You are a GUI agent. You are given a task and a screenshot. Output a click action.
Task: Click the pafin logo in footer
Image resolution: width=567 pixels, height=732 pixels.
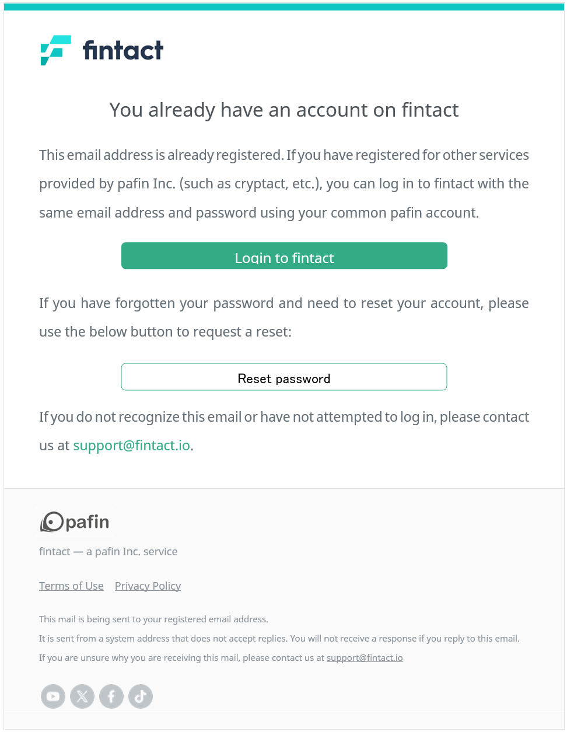75,521
